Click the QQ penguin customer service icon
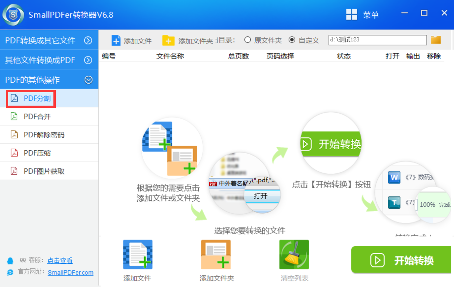Viewport: 454px width, 287px height. coord(10,261)
